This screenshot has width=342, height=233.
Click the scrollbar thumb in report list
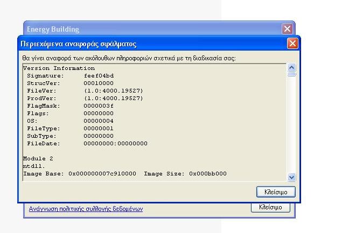tap(291, 75)
